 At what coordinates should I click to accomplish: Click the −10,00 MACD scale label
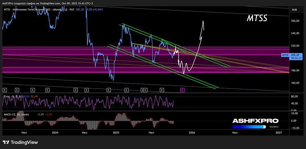click(294, 128)
